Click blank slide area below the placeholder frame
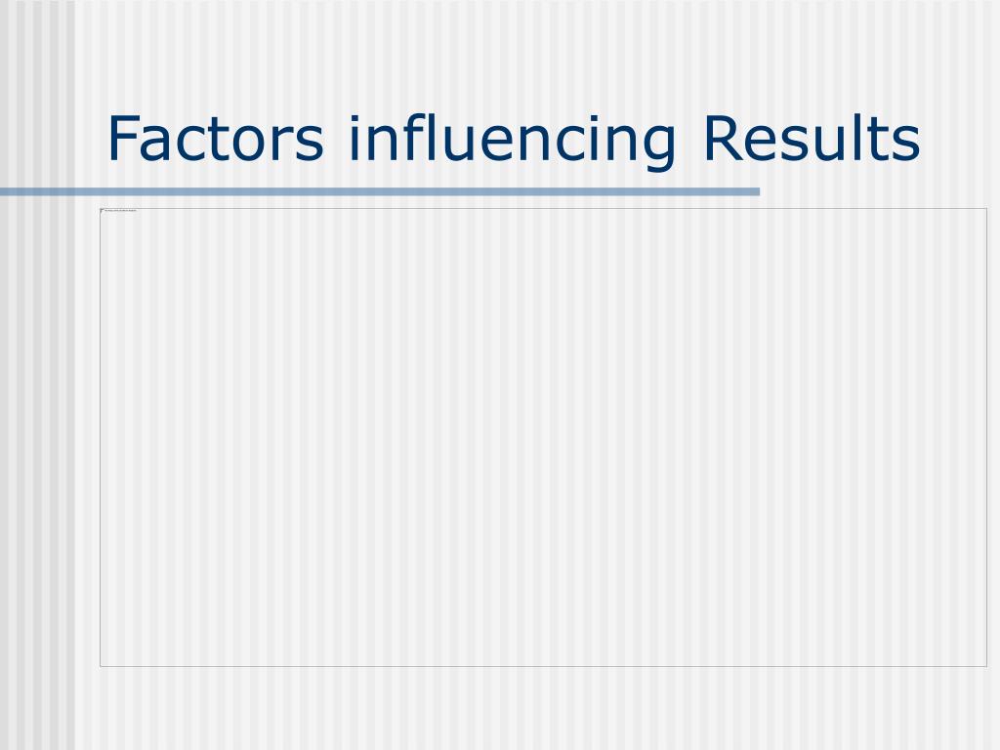Screen dimensions: 1000x750 point(543,708)
